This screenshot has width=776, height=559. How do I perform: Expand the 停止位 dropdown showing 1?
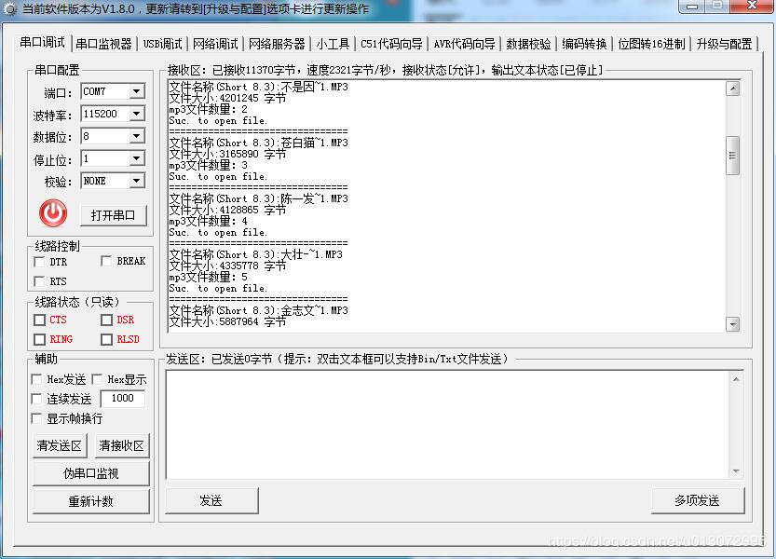pyautogui.click(x=137, y=158)
